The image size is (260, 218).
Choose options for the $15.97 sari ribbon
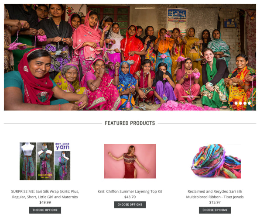click(215, 210)
